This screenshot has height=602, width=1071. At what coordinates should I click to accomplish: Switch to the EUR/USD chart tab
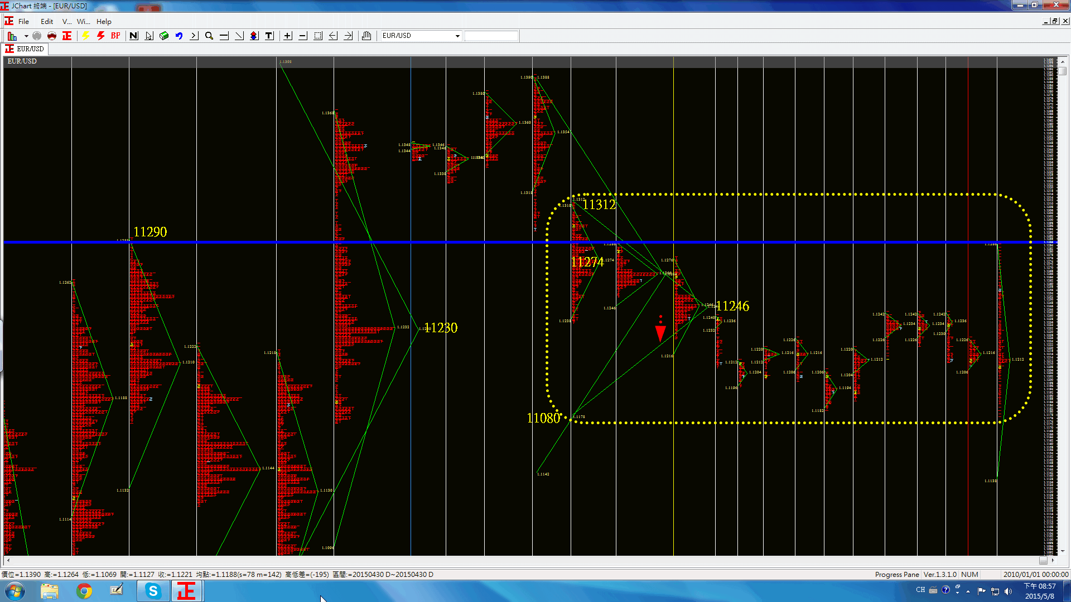[x=25, y=49]
